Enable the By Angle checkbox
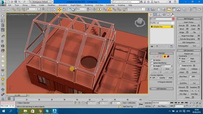 pos(152,66)
